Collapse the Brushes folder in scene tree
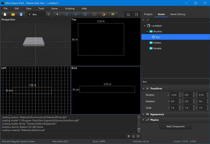The image size is (210, 144). coord(147,31)
